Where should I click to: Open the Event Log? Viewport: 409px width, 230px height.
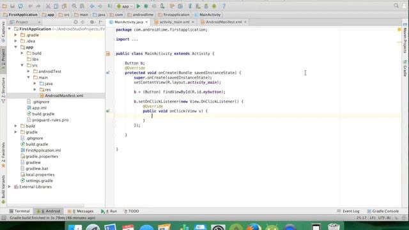tap(348, 211)
